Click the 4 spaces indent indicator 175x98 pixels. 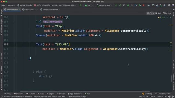(x=160, y=97)
